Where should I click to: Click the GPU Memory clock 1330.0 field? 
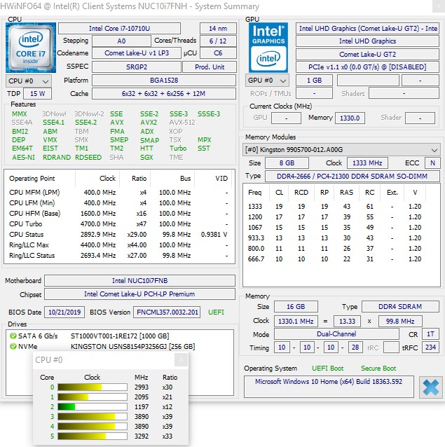tap(350, 118)
